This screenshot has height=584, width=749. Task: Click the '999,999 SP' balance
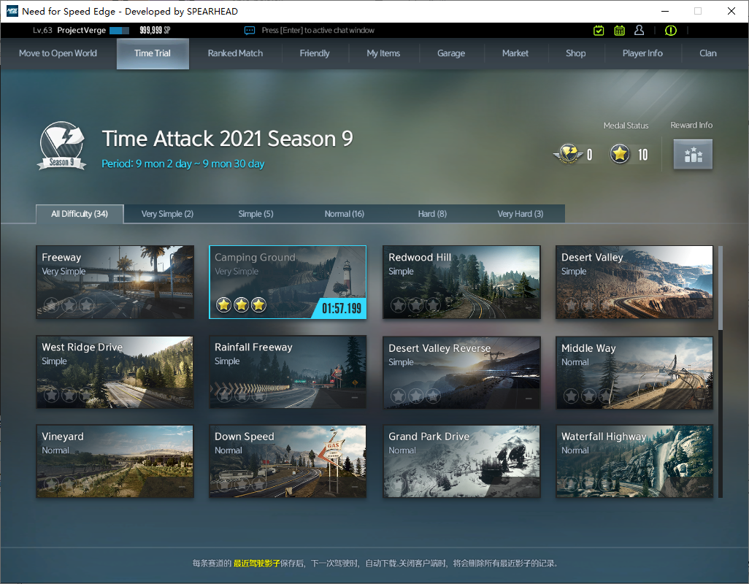[155, 31]
